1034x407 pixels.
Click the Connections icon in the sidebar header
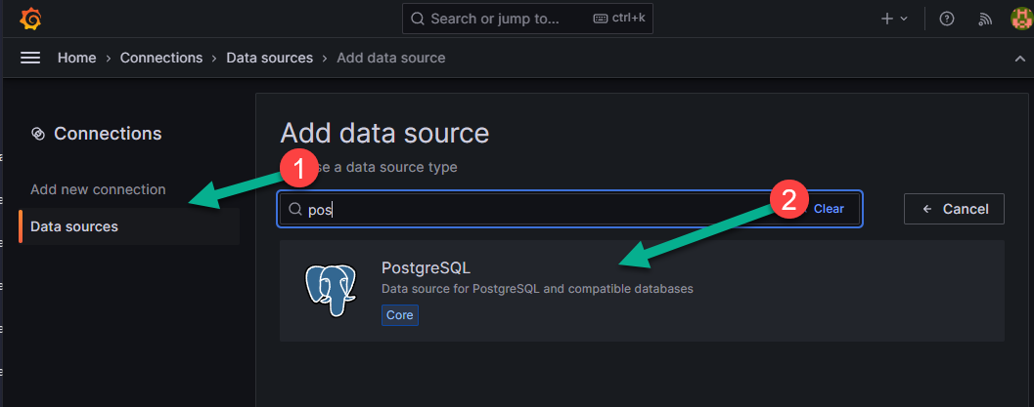(38, 134)
